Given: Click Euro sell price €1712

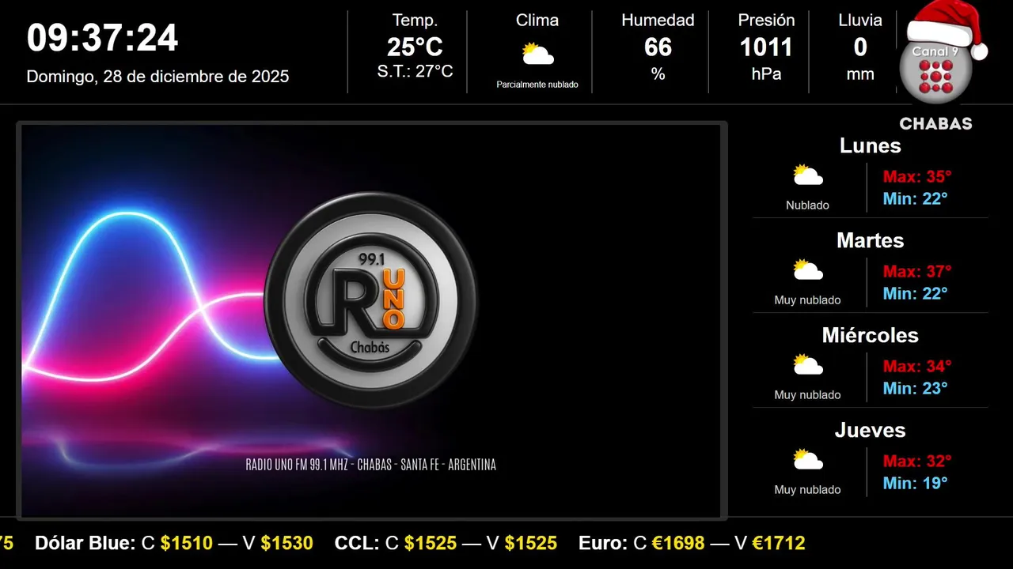Looking at the screenshot, I should point(779,544).
